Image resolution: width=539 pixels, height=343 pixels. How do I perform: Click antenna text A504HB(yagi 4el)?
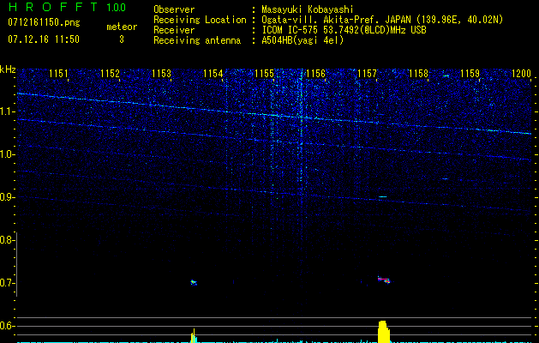(302, 40)
